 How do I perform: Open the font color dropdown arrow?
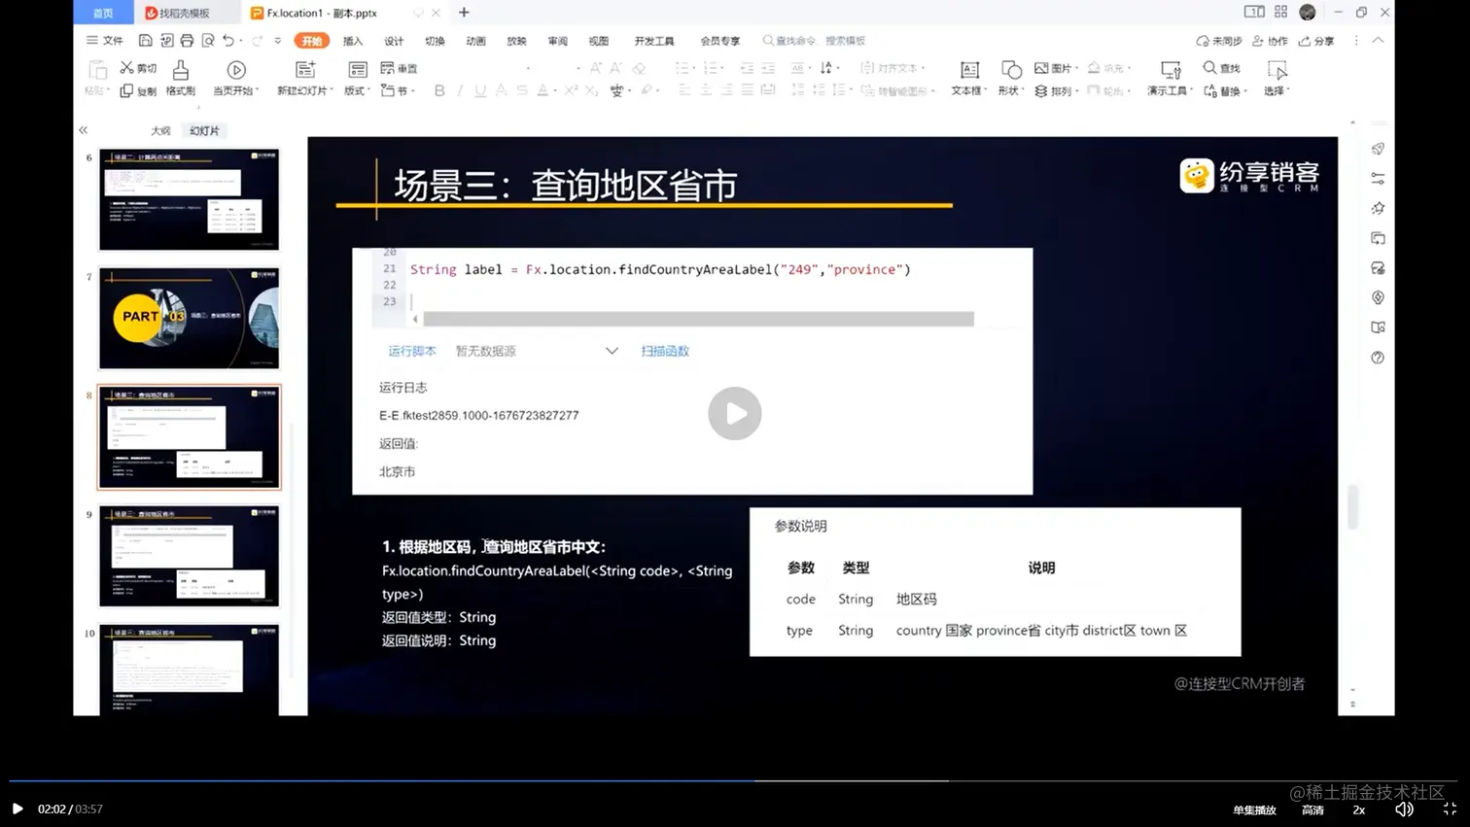coord(555,91)
